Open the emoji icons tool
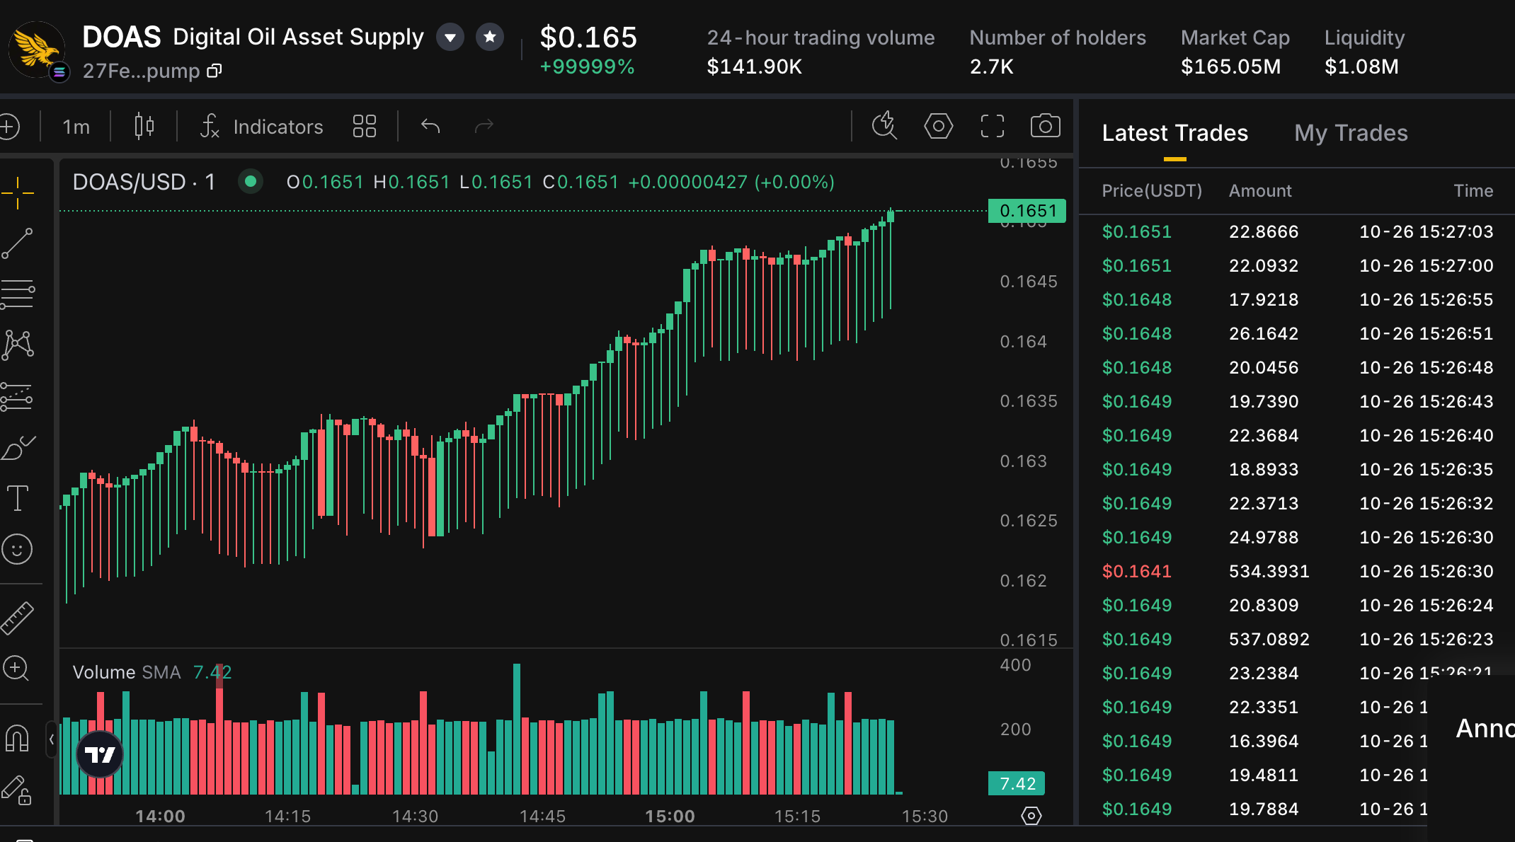The height and width of the screenshot is (842, 1515). point(18,549)
